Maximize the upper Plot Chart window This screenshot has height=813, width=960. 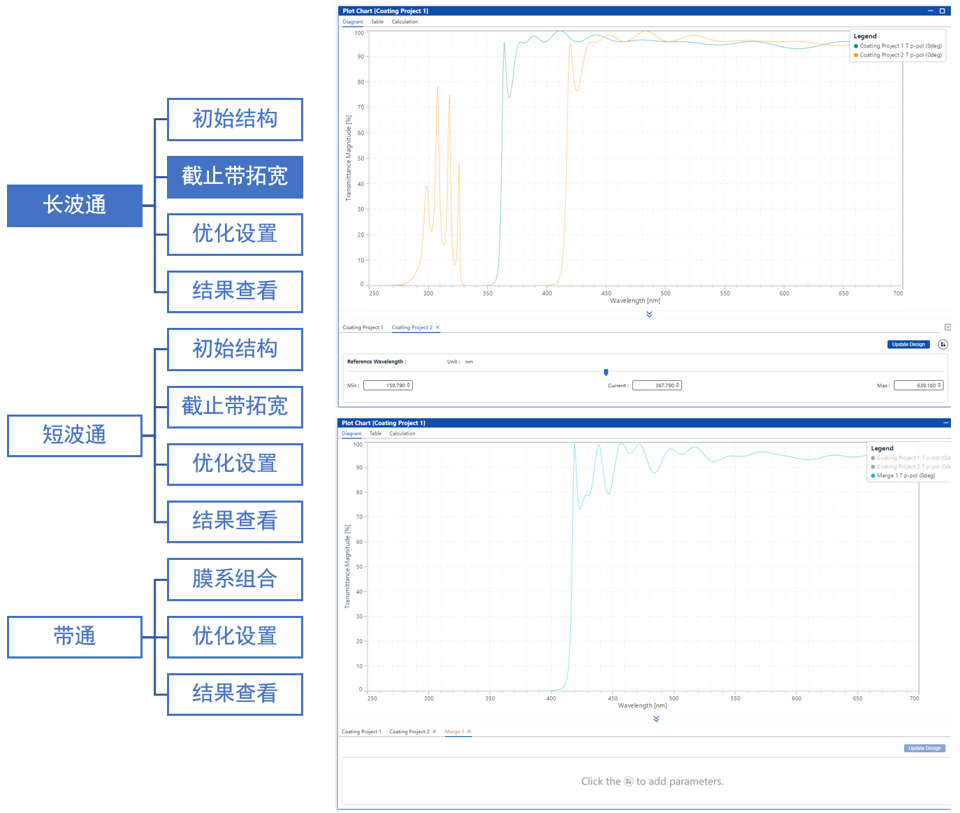(x=942, y=11)
